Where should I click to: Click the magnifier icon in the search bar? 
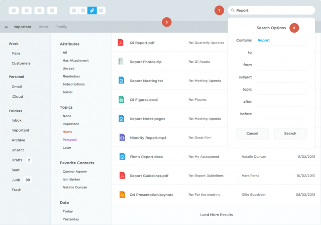tap(233, 10)
